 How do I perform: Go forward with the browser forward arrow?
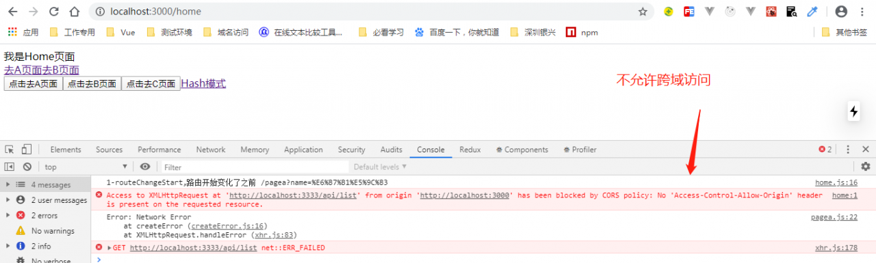[34, 12]
